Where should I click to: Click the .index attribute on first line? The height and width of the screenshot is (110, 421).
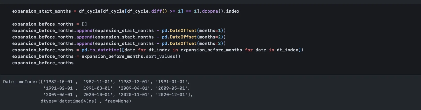[232, 11]
